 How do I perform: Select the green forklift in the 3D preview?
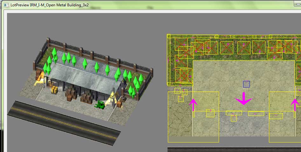[100, 105]
